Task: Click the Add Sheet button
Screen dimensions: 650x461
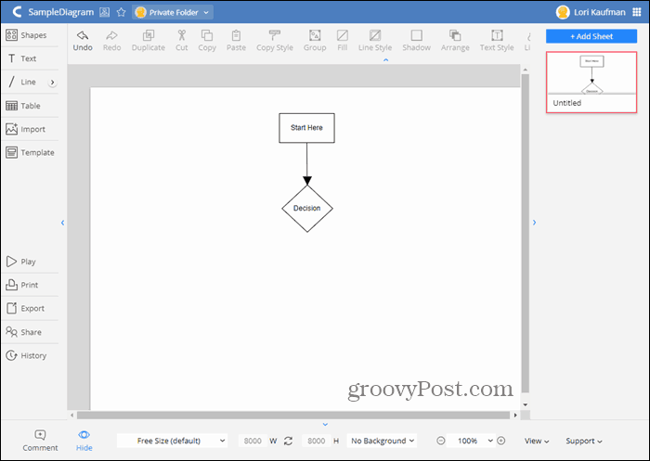Action: click(x=591, y=36)
